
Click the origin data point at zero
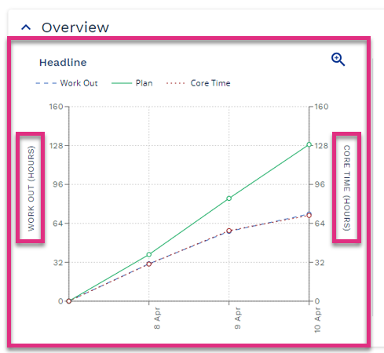[69, 301]
